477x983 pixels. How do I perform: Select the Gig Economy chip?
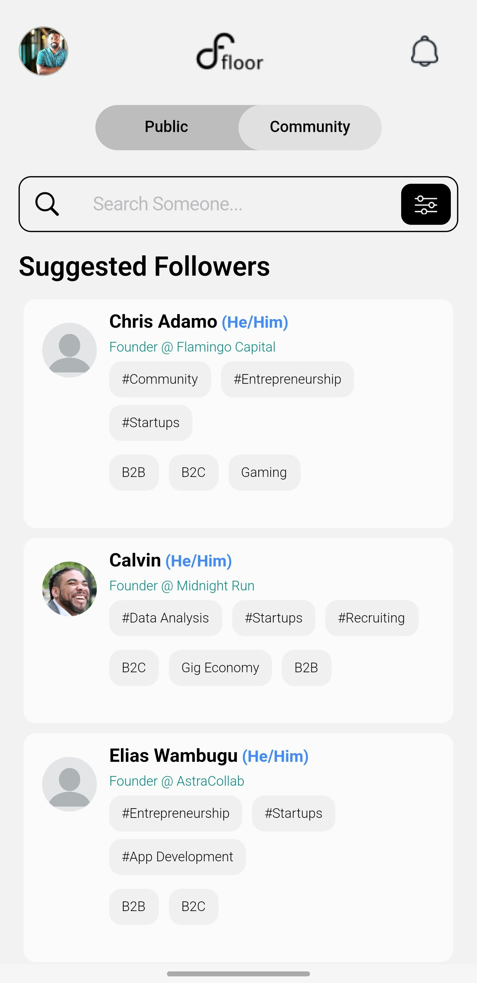click(x=220, y=667)
